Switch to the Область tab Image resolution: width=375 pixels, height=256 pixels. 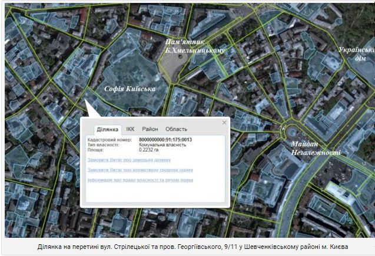tap(176, 129)
